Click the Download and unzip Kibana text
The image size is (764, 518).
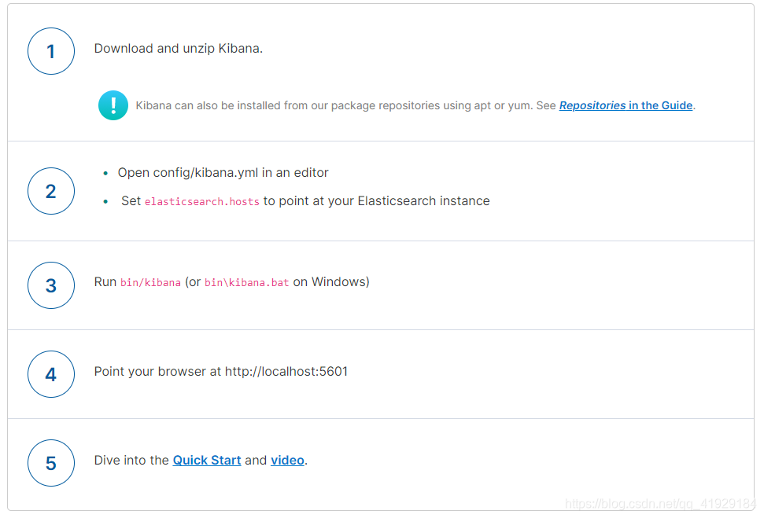179,49
